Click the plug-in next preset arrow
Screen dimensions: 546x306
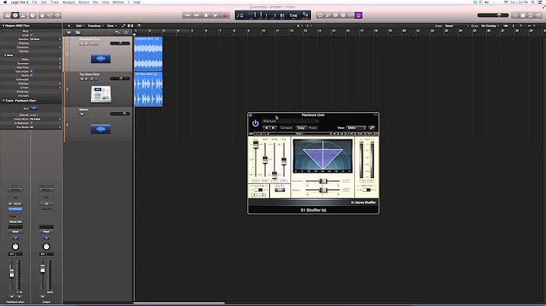(x=273, y=128)
